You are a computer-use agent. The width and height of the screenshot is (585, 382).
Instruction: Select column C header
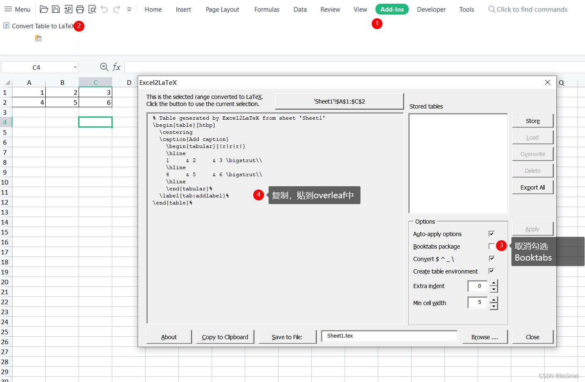(96, 82)
